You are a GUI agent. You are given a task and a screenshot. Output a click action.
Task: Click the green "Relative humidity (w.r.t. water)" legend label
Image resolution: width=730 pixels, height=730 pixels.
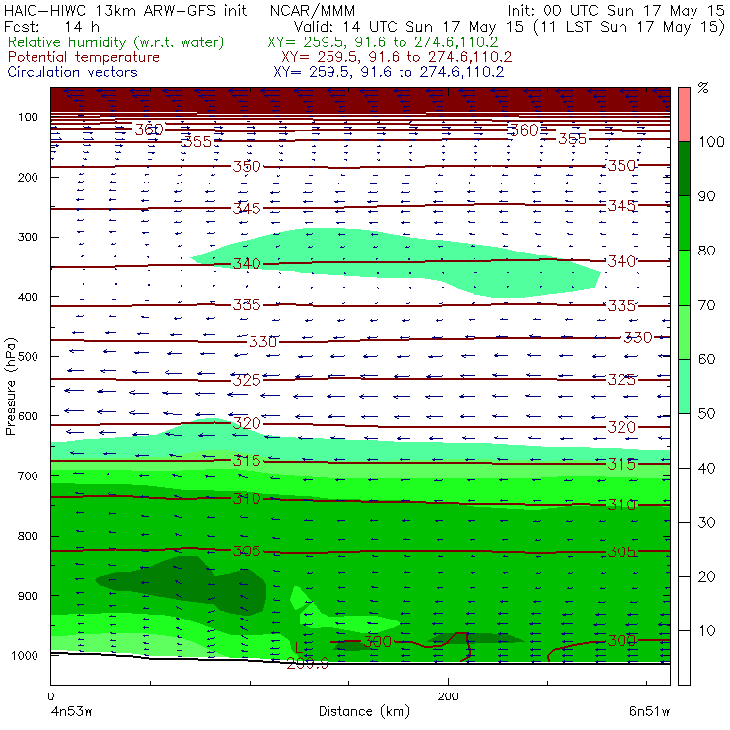pyautogui.click(x=116, y=42)
